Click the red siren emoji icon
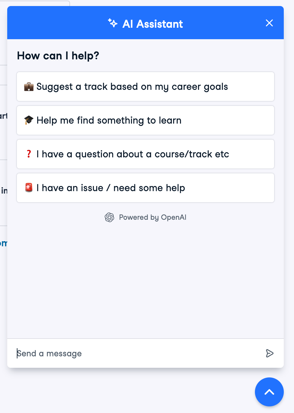This screenshot has height=413, width=294. point(29,188)
